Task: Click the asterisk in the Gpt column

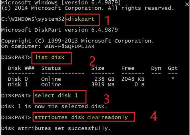Action: point(172,79)
